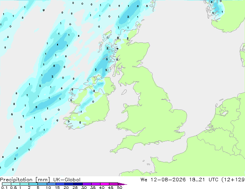245x189 pixels.
Task: Click the over-50 arrow tip of legend
Action: [x=122, y=184]
